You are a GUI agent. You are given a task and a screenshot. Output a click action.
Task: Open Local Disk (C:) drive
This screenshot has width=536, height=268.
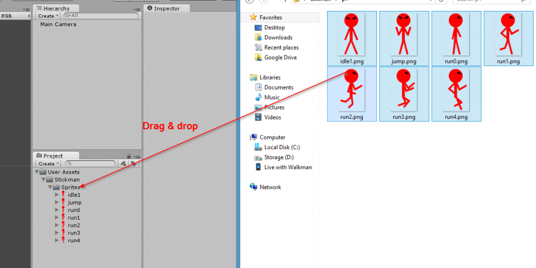click(x=282, y=148)
